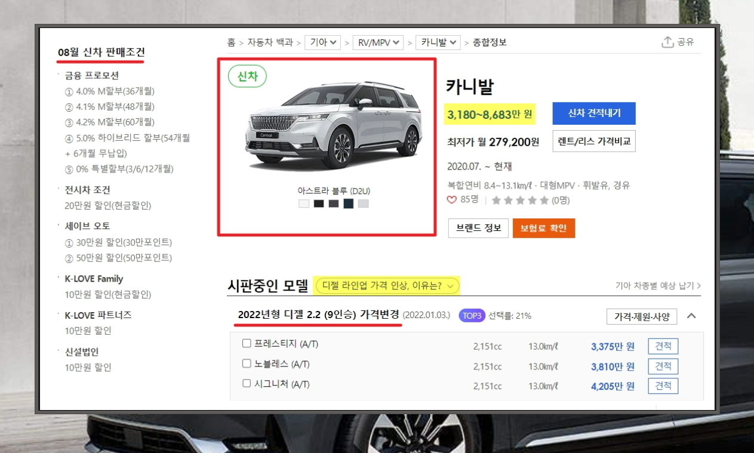Click the 최저가 월 279,200원 text
The width and height of the screenshot is (754, 453).
pyautogui.click(x=493, y=142)
